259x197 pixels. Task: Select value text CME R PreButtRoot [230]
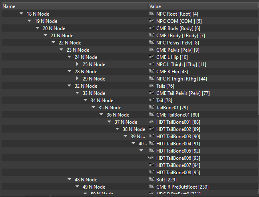pos(182,187)
